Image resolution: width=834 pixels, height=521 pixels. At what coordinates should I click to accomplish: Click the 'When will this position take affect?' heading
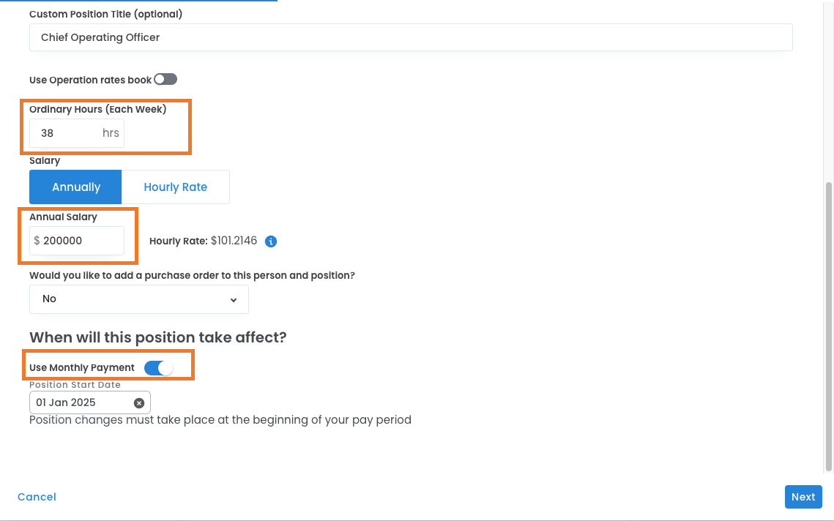click(x=157, y=337)
